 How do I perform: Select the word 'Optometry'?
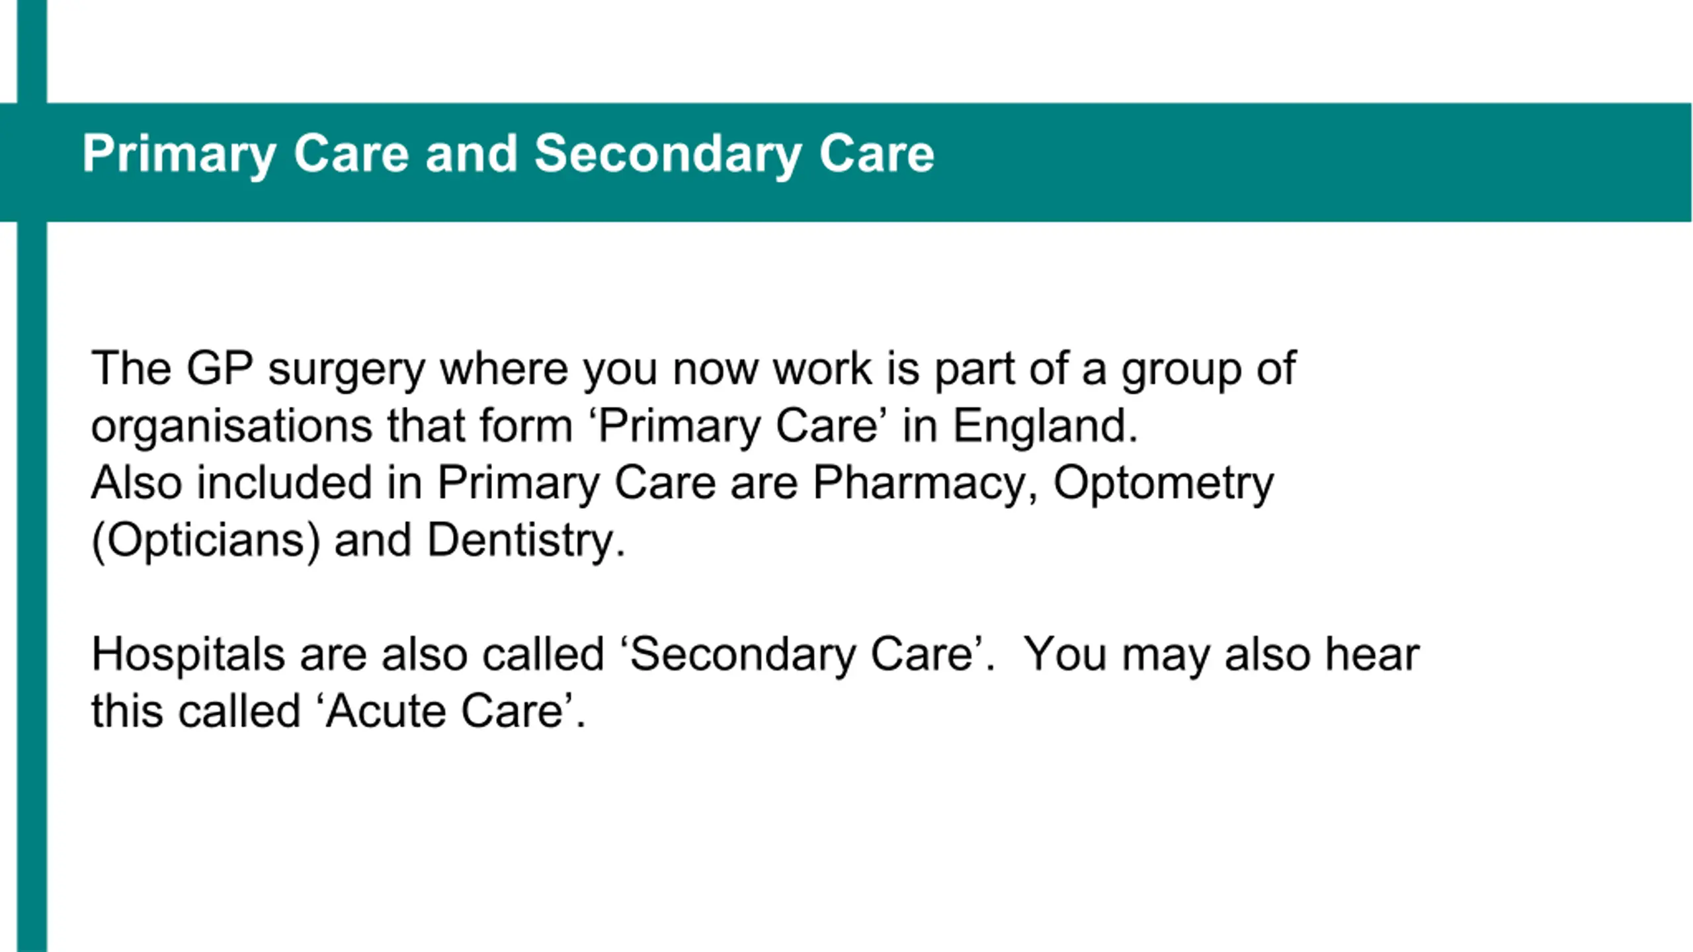(1163, 484)
